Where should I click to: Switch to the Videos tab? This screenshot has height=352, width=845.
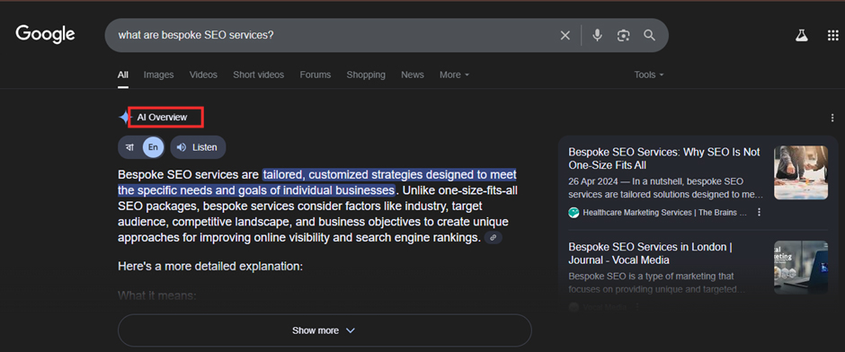click(x=203, y=75)
